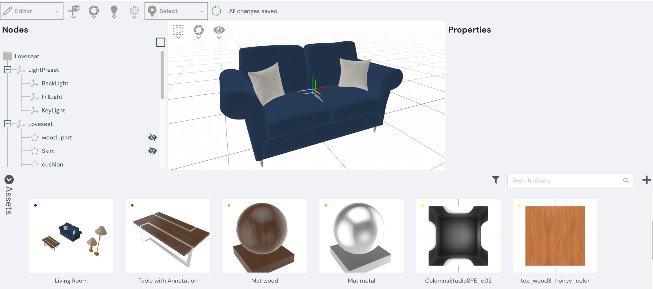Click the assets filter funnel icon

tap(496, 180)
